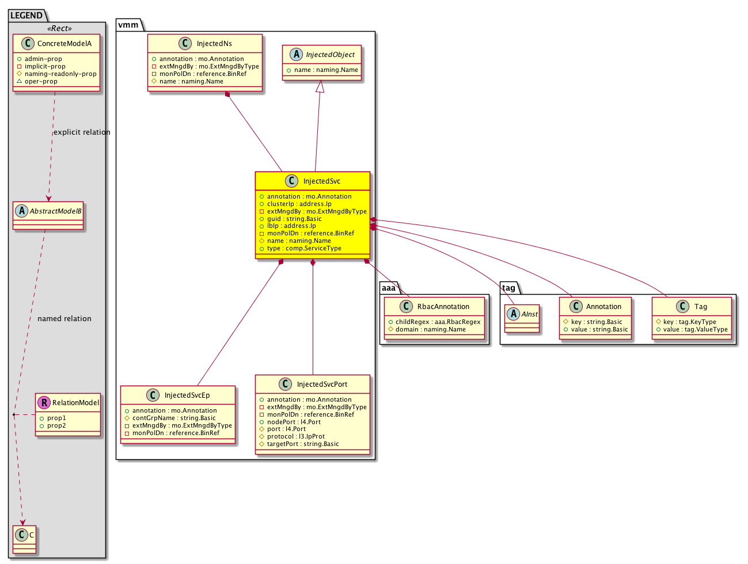Click the InjectedSvcPort class icon
The width and height of the screenshot is (748, 564).
285,384
